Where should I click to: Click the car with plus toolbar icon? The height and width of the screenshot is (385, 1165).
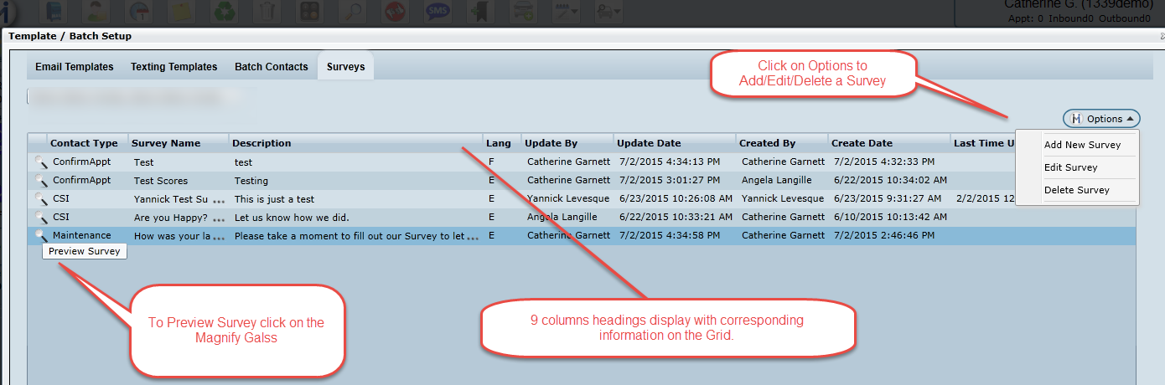click(x=525, y=12)
